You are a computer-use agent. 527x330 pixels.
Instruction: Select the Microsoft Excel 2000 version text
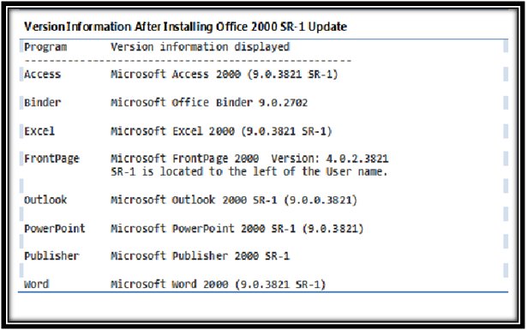[x=221, y=131]
